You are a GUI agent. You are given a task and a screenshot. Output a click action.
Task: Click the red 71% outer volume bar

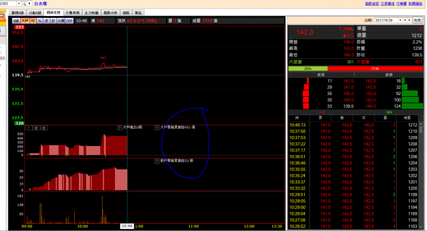pyautogui.click(x=375, y=69)
